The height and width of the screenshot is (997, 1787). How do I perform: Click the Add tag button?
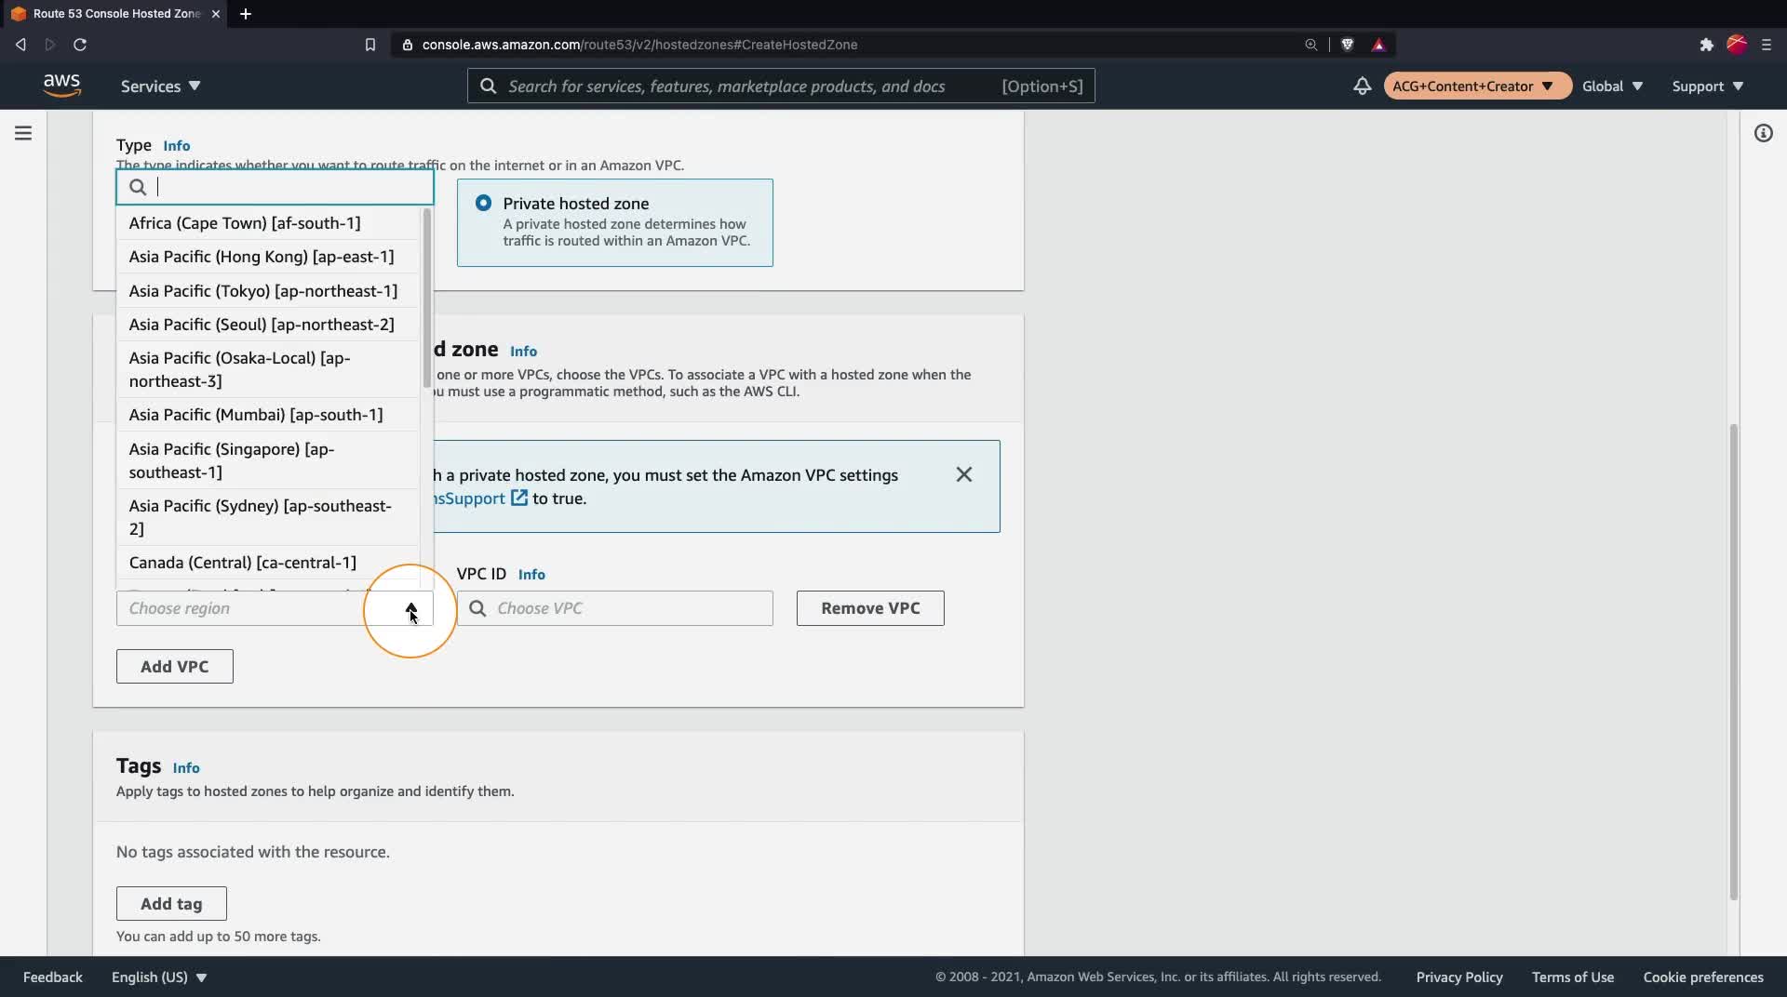(171, 903)
